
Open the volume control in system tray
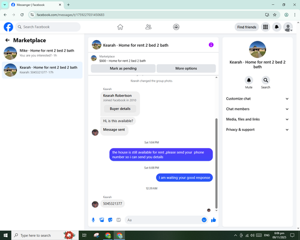253,235
